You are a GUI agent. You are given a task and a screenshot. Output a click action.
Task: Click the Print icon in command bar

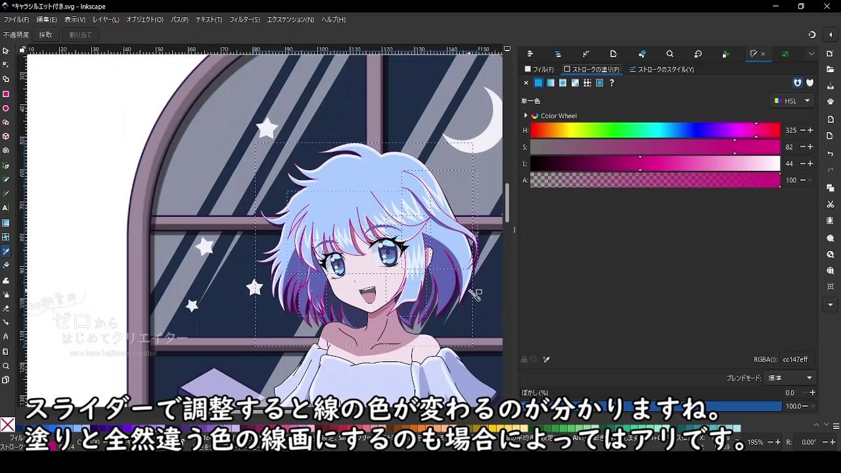click(830, 101)
